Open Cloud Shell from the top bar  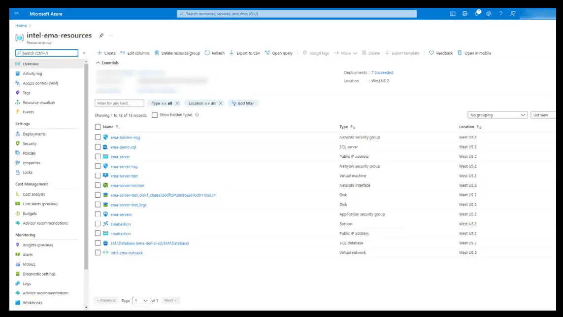[x=452, y=14]
